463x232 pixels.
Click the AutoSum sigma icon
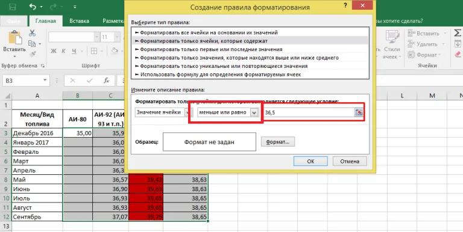(458, 33)
